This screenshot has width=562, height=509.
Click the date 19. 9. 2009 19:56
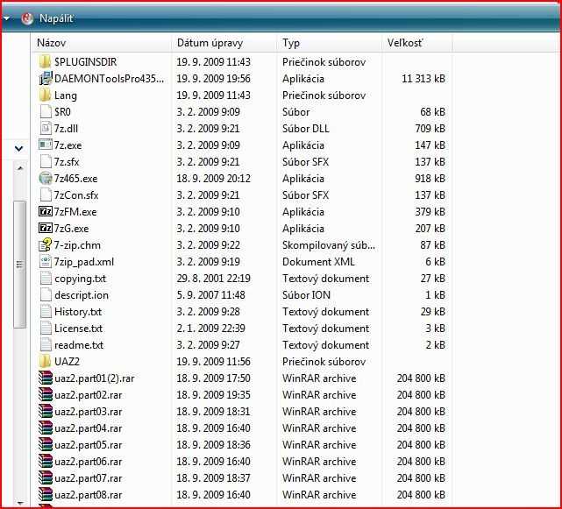click(x=214, y=79)
